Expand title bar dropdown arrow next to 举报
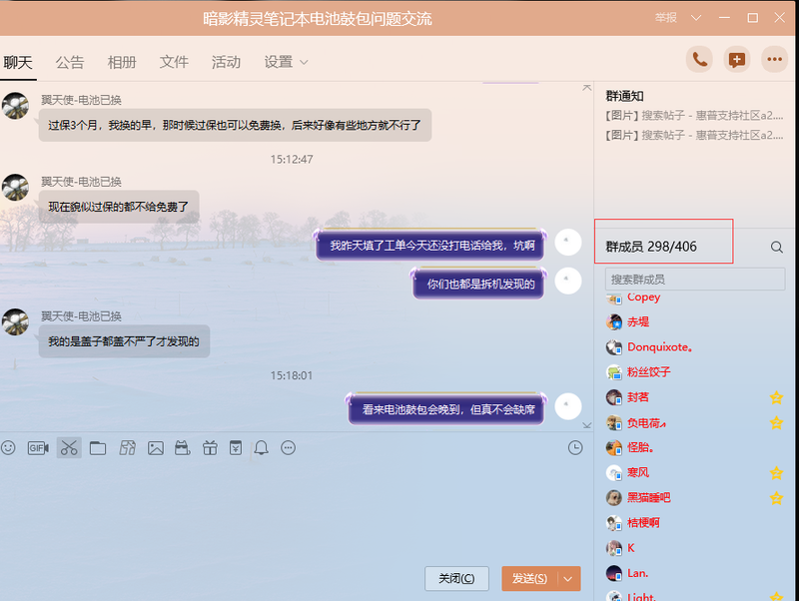799x601 pixels. [x=696, y=18]
